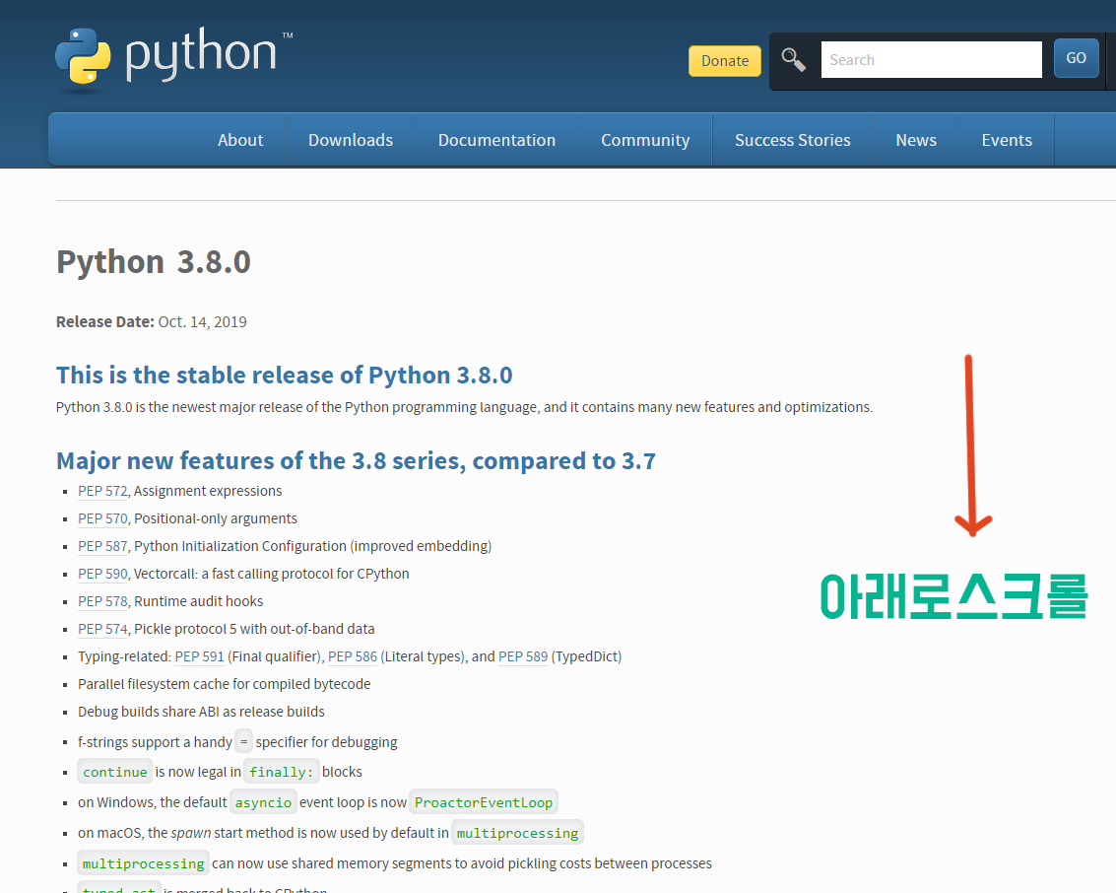
Task: Click the Python logo in the header
Action: point(173,58)
